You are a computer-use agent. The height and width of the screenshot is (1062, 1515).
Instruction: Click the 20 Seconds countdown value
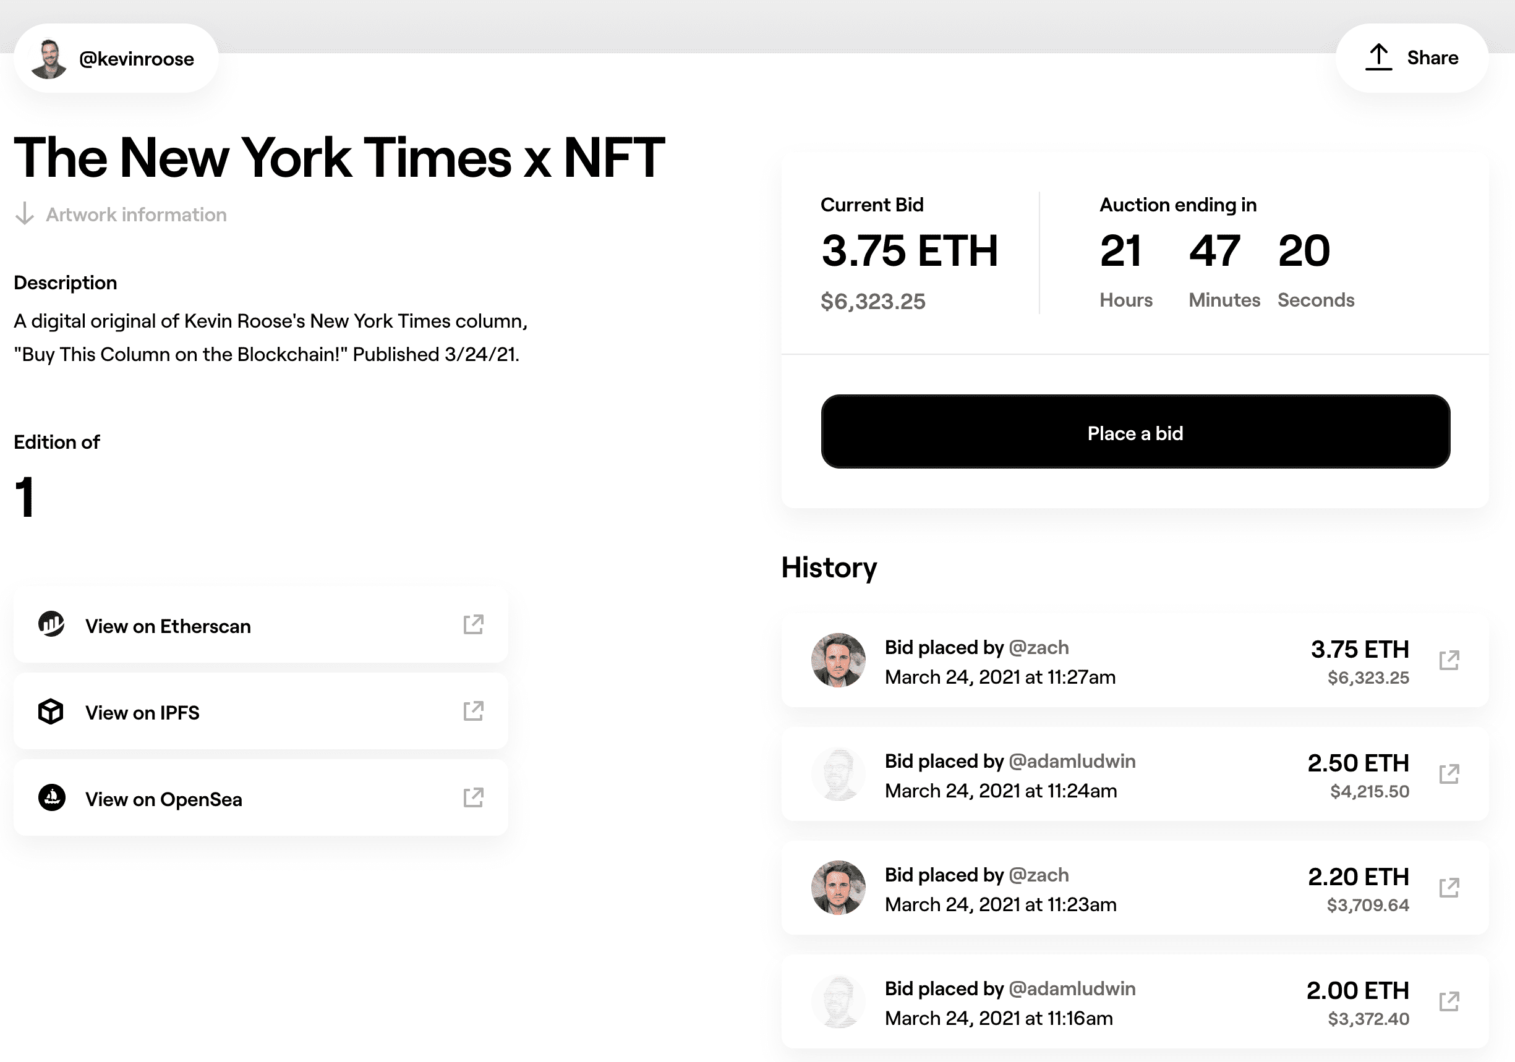pos(1304,250)
